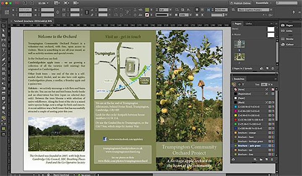Viewport: 302px width, 176px height.
Task: Open the Tint value arrow in Swatches
Action: coord(269,85)
